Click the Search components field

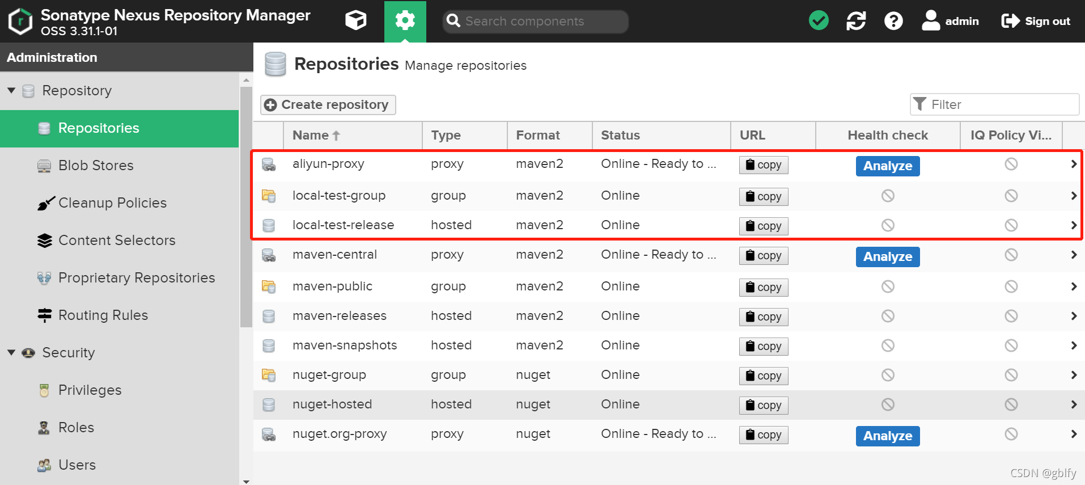[x=535, y=21]
